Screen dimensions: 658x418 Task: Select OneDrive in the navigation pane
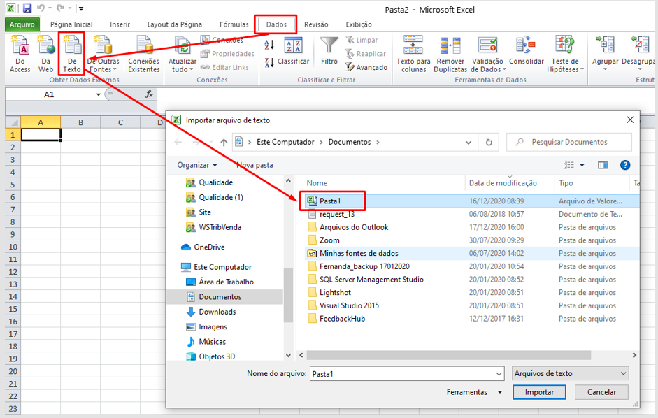point(203,247)
